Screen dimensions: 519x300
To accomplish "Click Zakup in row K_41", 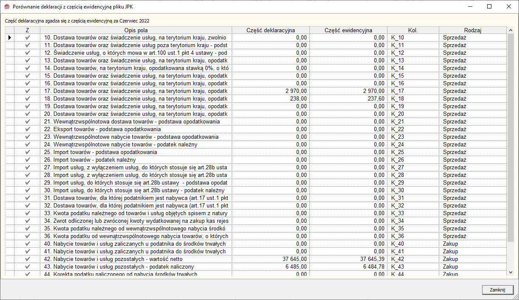I will pos(473,252).
